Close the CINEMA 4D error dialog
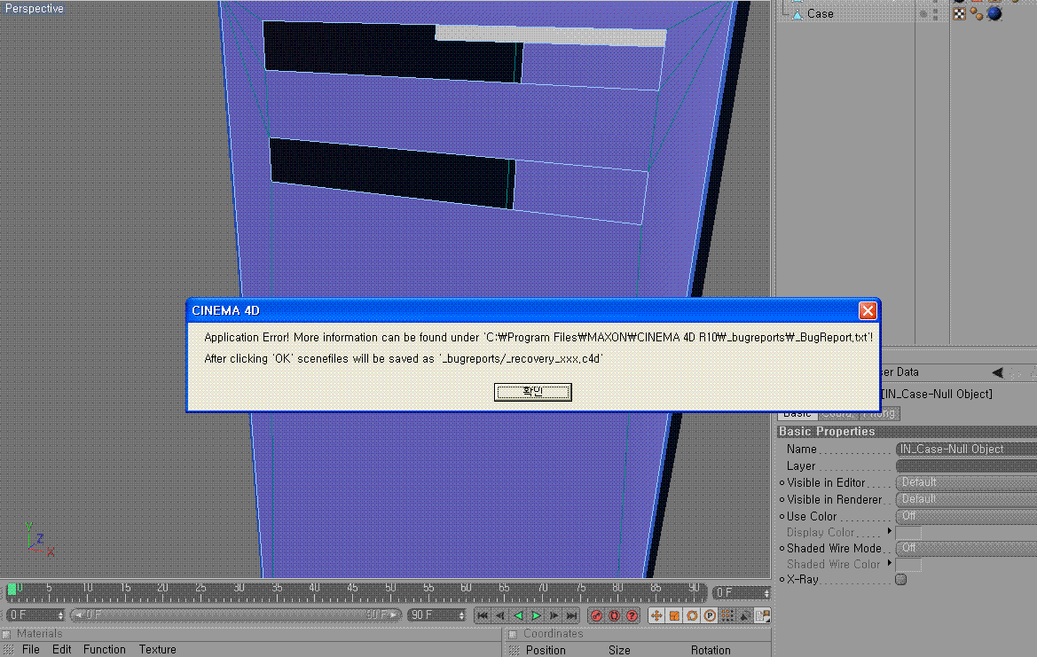The width and height of the screenshot is (1037, 657). coord(868,310)
